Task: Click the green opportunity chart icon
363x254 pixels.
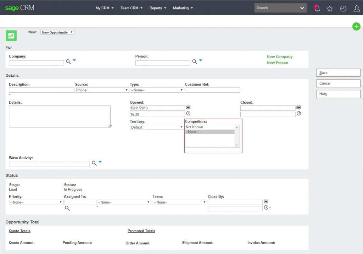Action: [11, 36]
